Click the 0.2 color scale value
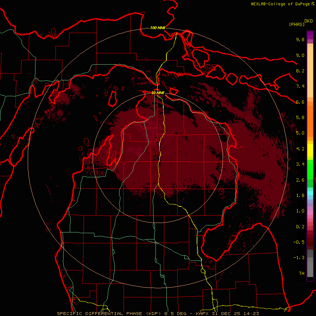This screenshot has height=316, width=316. tap(300, 227)
